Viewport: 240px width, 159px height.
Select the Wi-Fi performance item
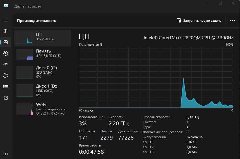(42, 109)
